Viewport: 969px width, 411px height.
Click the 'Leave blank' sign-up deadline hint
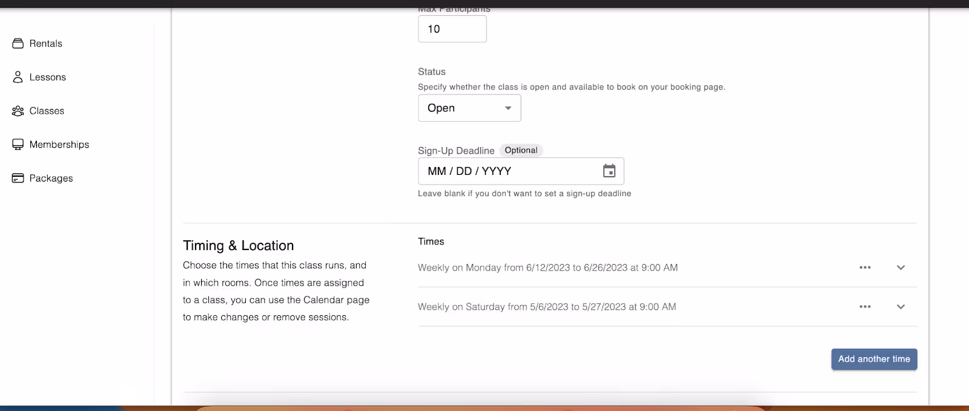[x=524, y=194]
